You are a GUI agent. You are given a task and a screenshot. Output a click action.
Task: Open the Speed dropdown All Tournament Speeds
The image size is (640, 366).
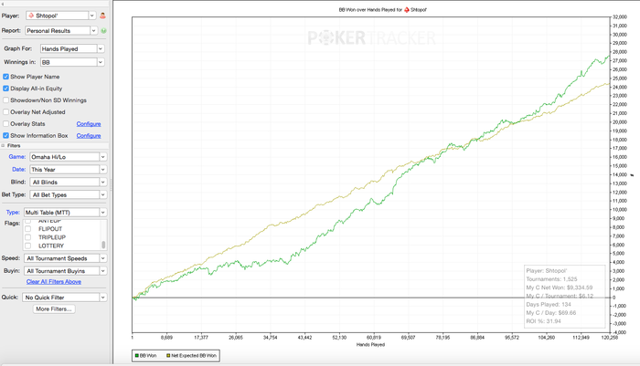65,258
